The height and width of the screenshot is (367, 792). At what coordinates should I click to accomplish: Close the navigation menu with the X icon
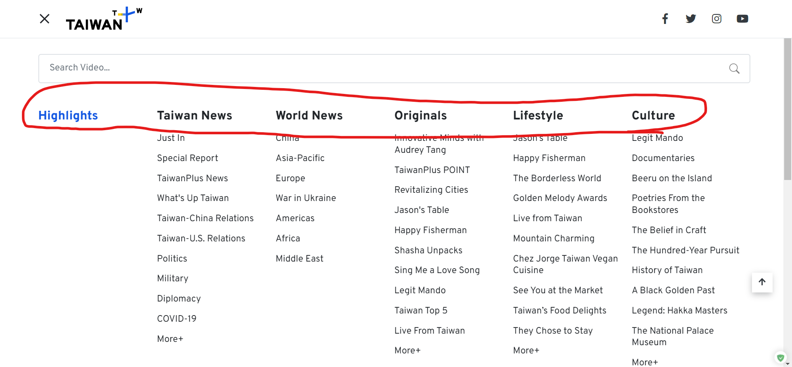(45, 19)
